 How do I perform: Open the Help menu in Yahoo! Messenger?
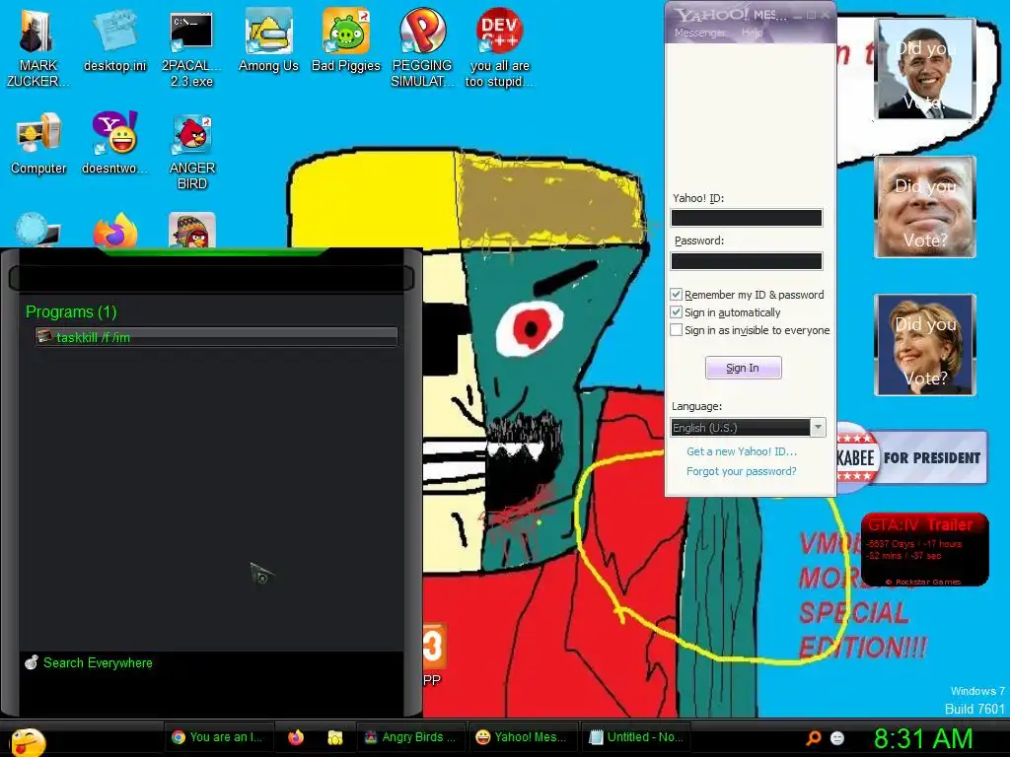(751, 33)
